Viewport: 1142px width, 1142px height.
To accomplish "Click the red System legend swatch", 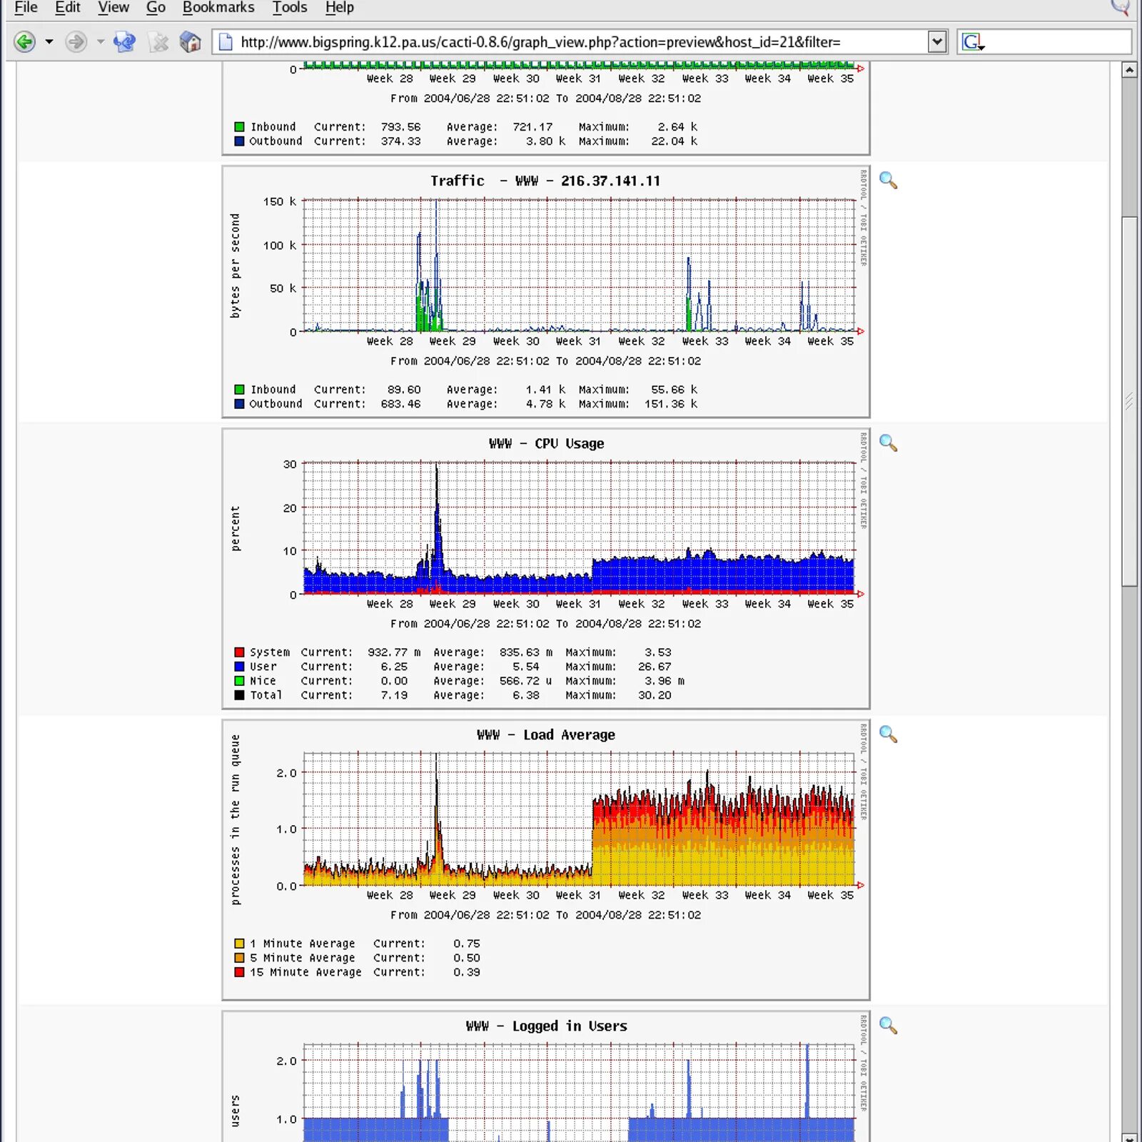I will click(x=239, y=652).
